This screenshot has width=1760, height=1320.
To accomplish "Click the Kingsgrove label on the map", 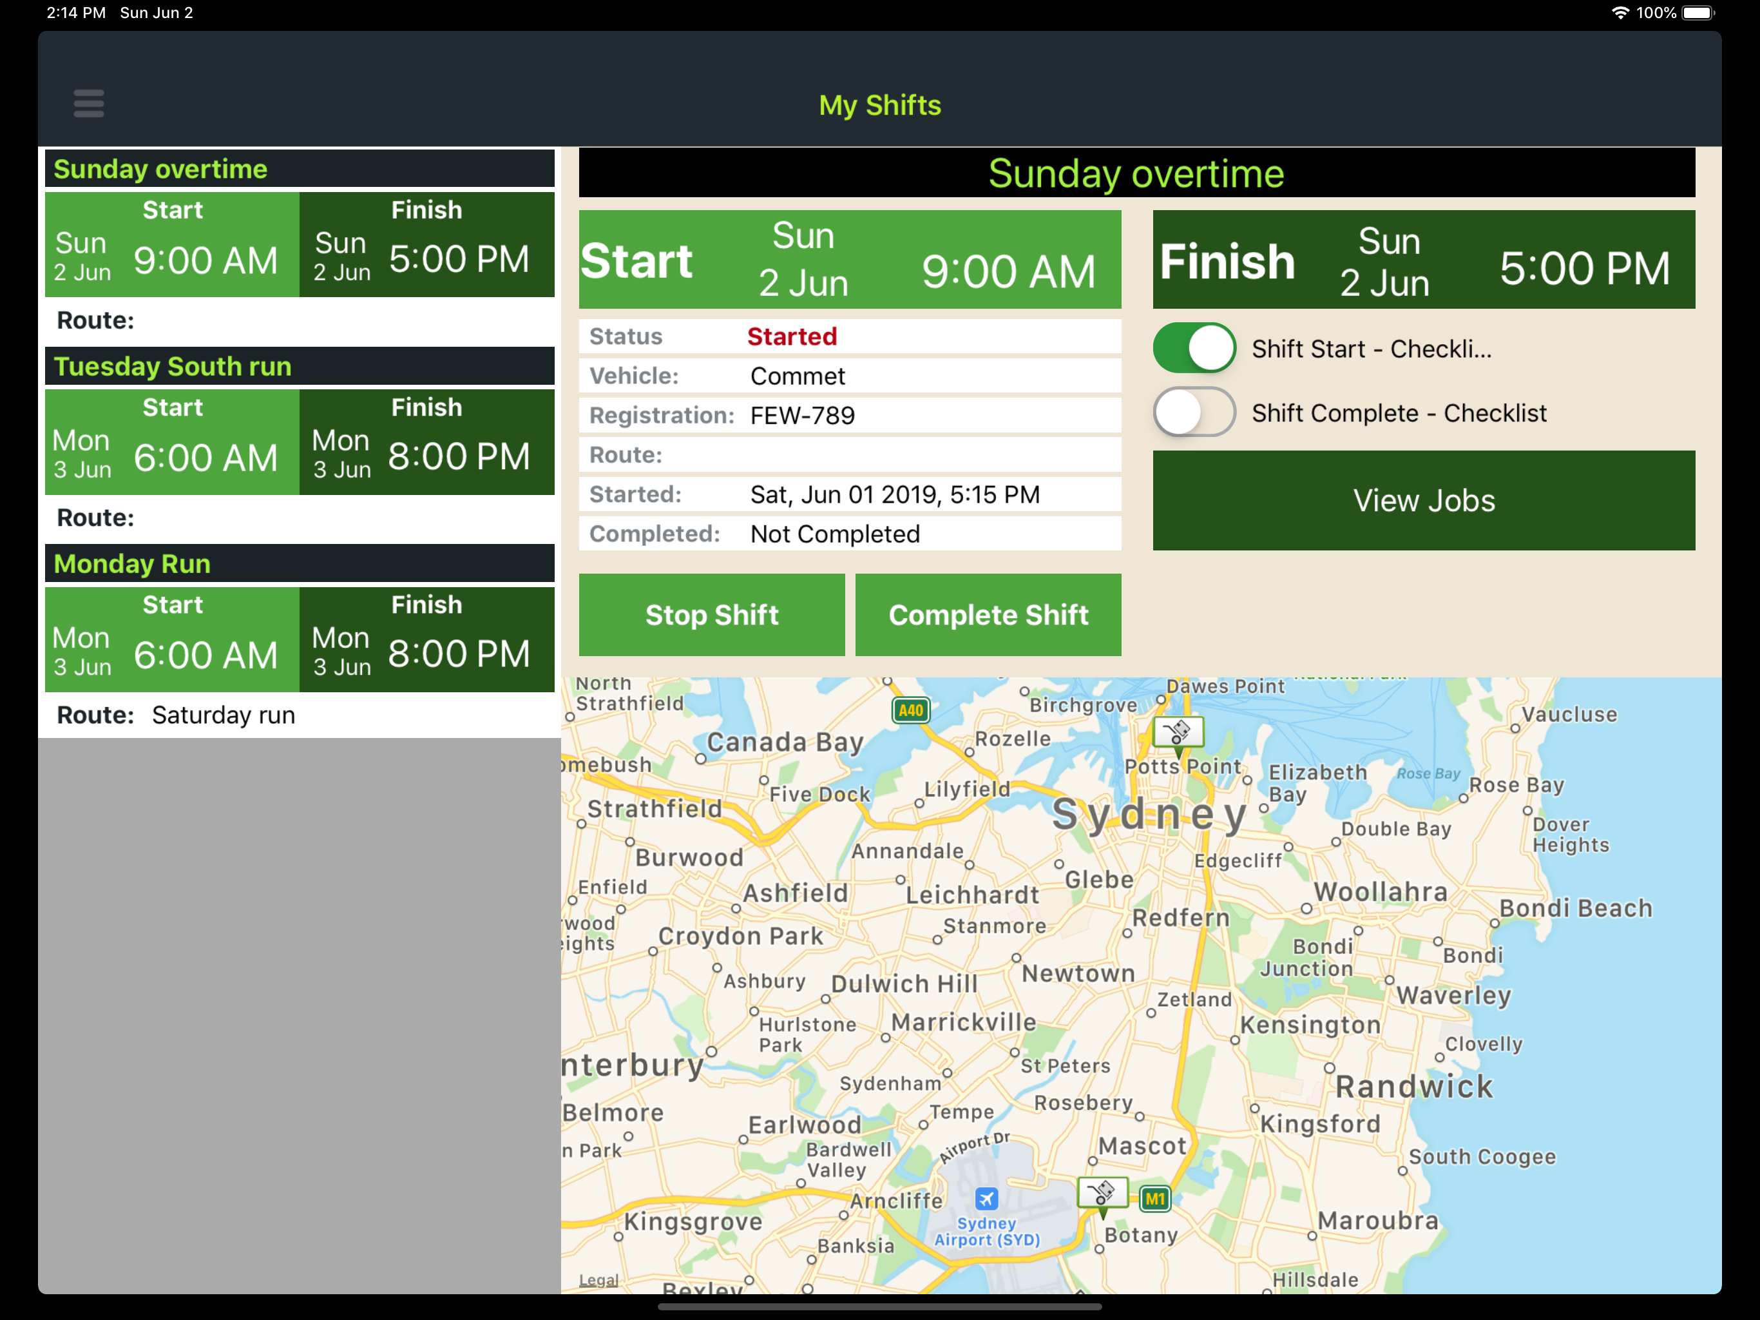I will (x=693, y=1221).
